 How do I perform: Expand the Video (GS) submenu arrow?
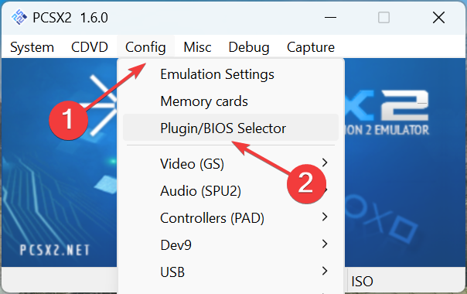click(x=325, y=162)
